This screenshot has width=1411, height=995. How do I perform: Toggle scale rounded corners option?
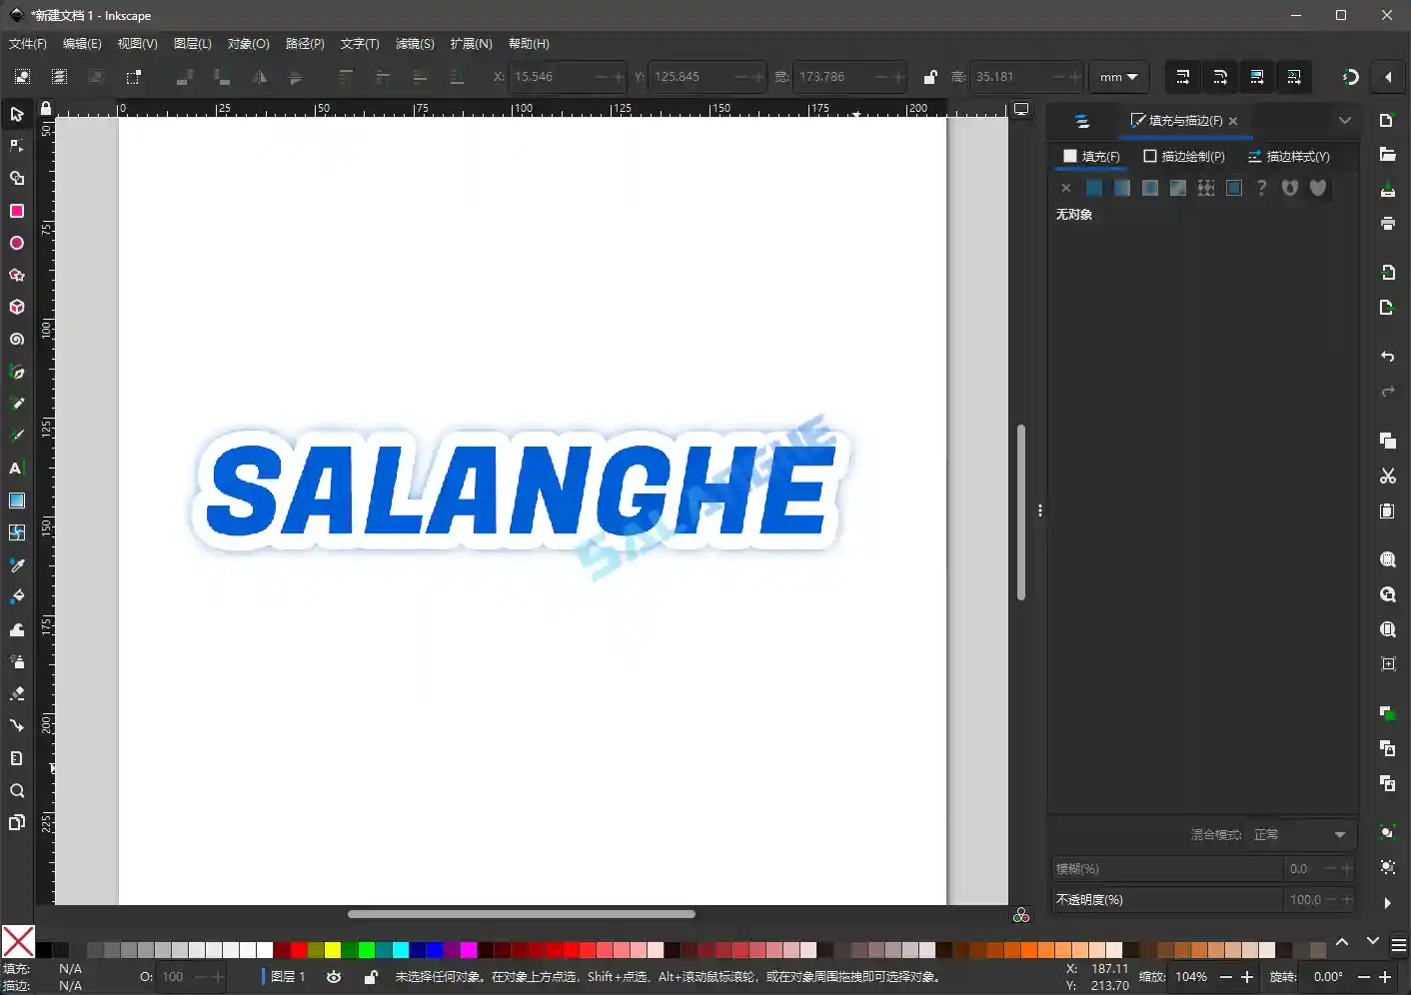1220,77
